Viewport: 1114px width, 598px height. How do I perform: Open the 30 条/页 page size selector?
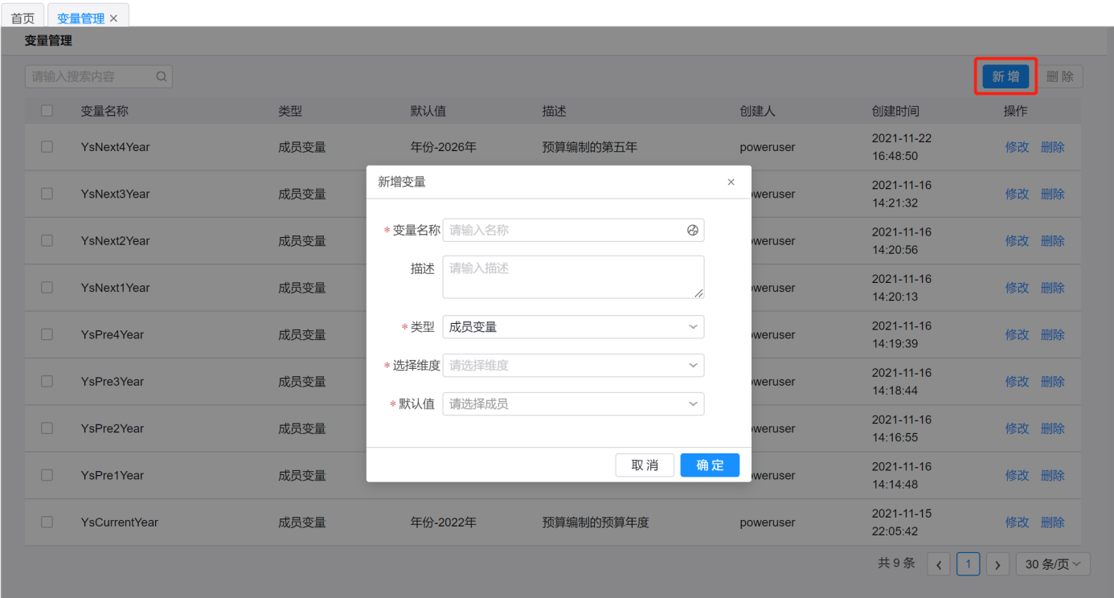[1052, 564]
